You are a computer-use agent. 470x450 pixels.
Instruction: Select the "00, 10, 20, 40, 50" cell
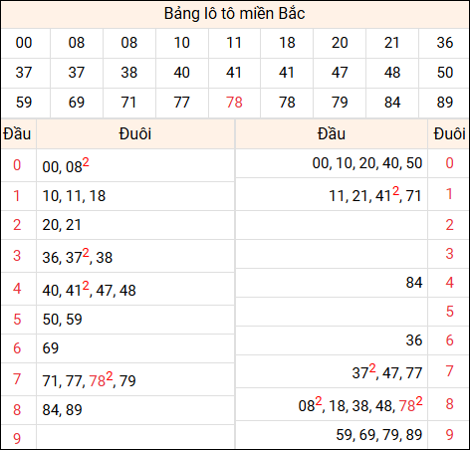(x=332, y=163)
